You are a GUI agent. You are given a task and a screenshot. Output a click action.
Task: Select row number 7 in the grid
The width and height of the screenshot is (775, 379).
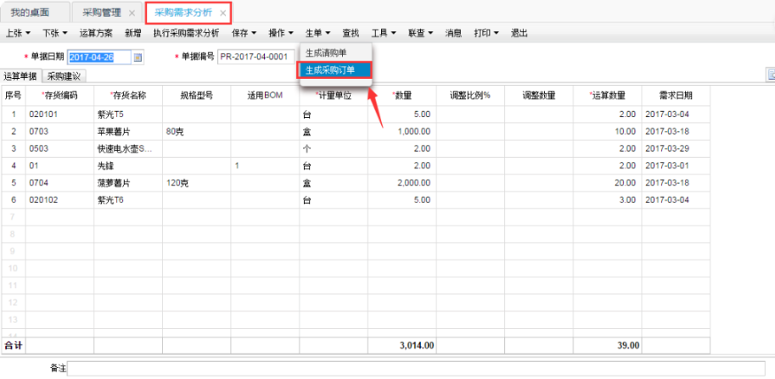click(14, 217)
